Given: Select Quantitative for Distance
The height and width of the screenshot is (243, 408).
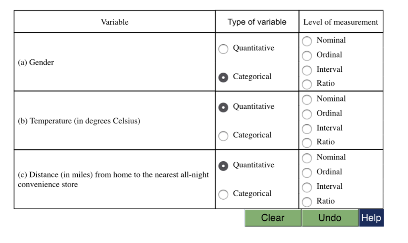Looking at the screenshot, I should coord(223,166).
